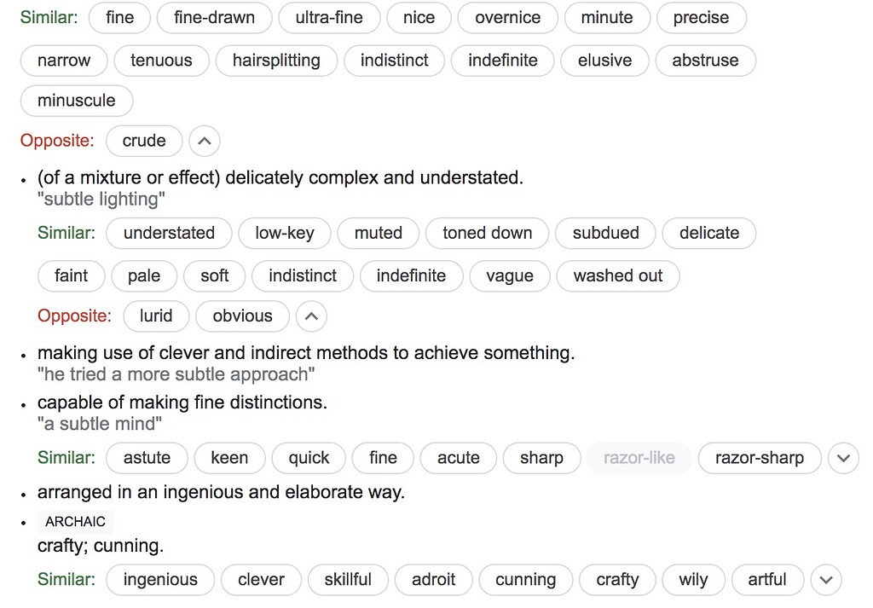The height and width of the screenshot is (608, 873).
Task: Select the opposite word "crude"
Action: 144,141
